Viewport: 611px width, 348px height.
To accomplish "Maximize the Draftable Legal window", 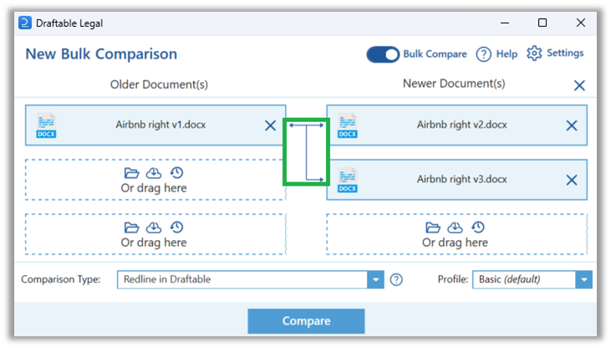I will tap(542, 23).
